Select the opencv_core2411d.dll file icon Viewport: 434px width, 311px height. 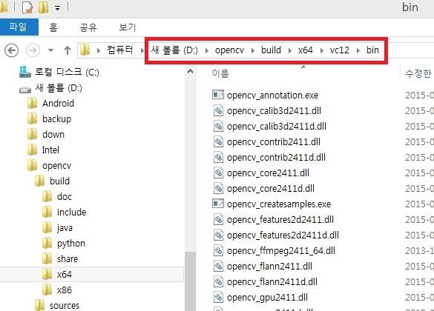tap(218, 188)
